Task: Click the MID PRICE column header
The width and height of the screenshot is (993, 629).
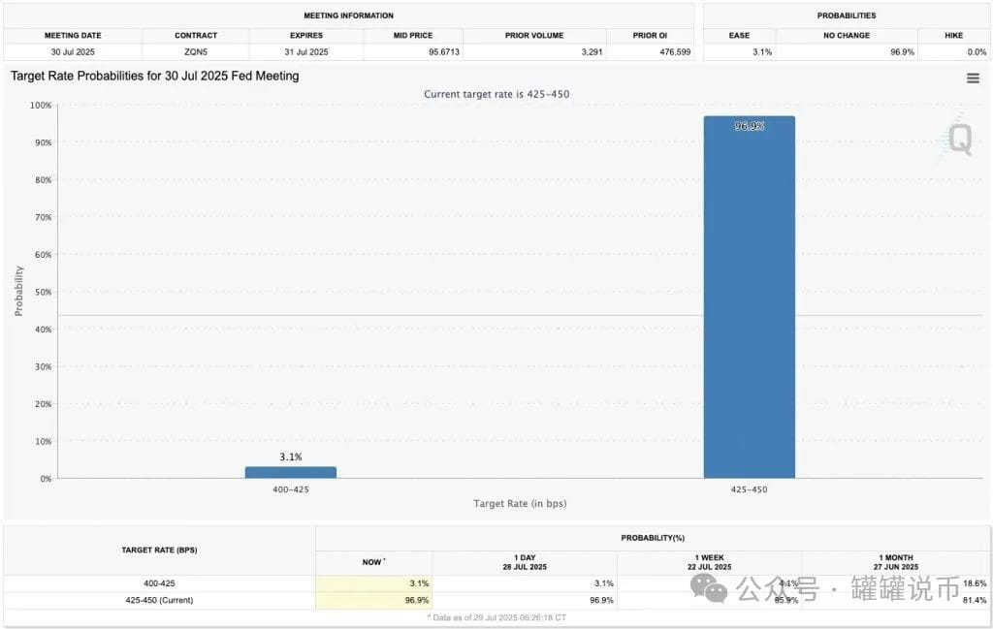Action: click(x=413, y=36)
